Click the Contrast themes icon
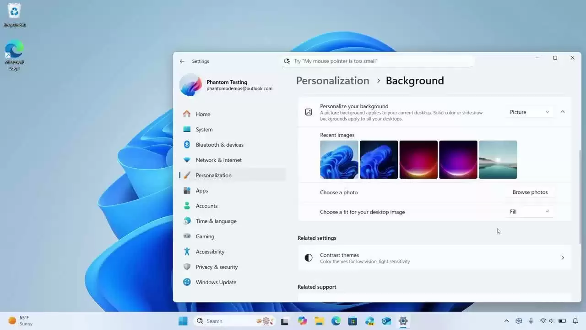This screenshot has height=330, width=586. click(x=309, y=258)
